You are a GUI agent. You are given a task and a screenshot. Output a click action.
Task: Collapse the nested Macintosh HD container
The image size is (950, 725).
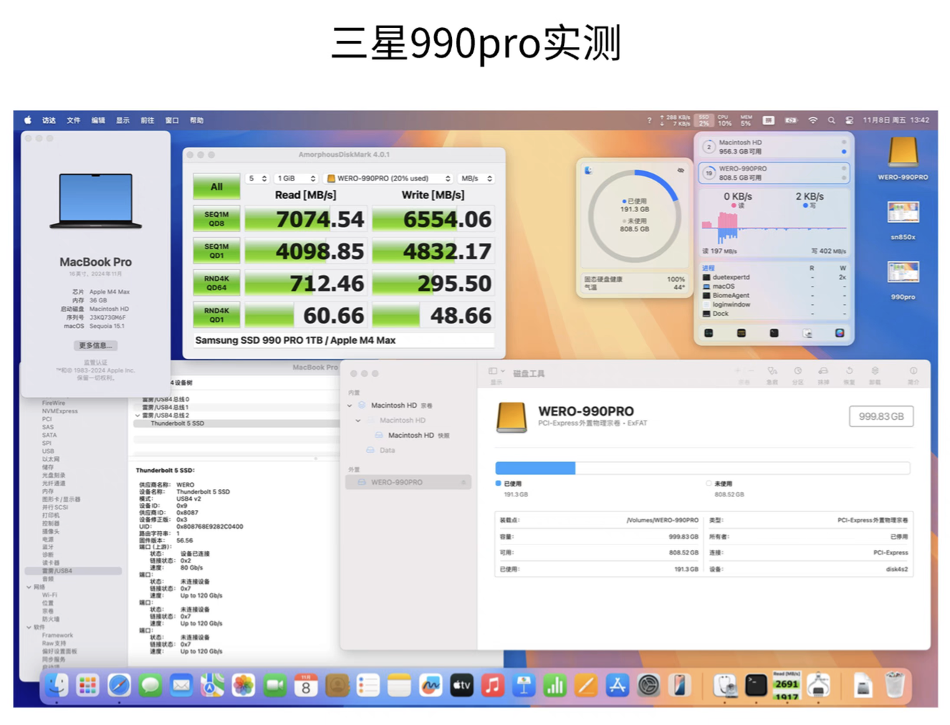pos(358,421)
